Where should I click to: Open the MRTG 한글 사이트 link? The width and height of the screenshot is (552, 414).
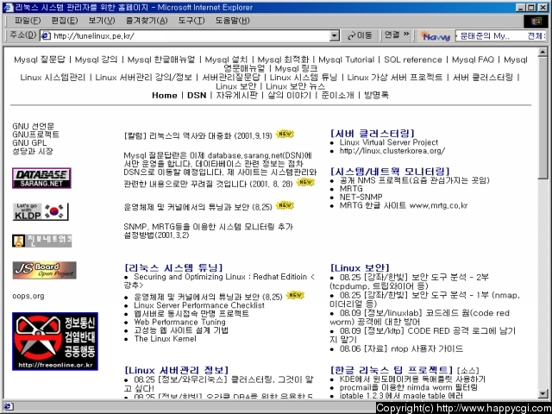click(404, 205)
